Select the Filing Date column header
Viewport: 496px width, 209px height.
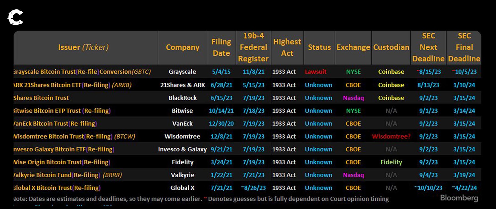tap(221, 47)
